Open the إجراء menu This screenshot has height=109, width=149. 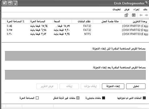pyautogui.click(x=136, y=9)
